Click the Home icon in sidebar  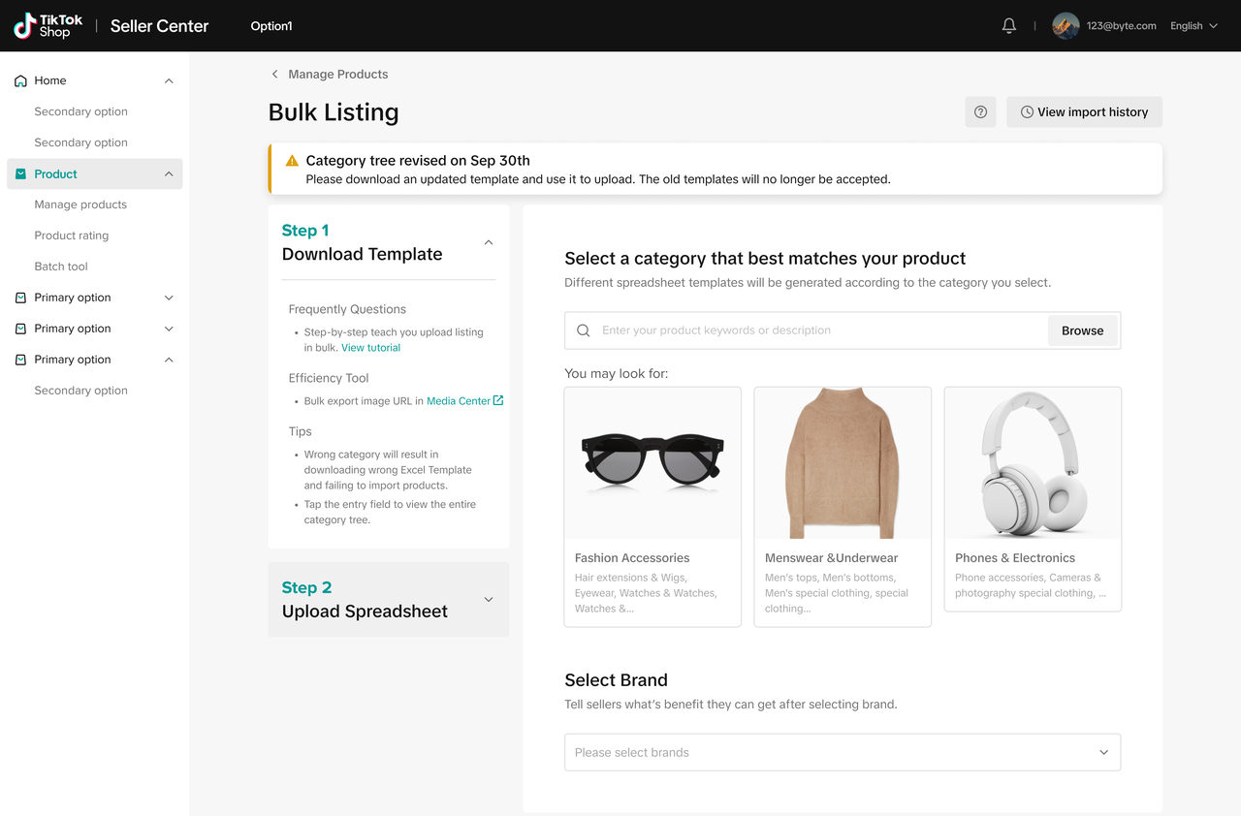click(x=20, y=81)
